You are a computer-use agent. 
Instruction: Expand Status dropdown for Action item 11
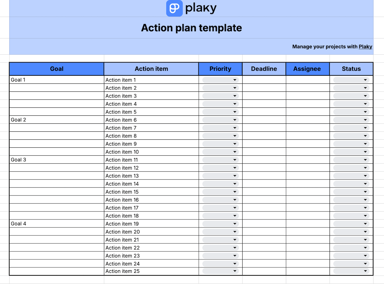351,160
